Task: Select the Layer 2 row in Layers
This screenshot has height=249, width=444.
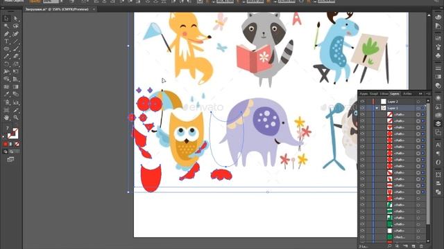Action: [x=393, y=102]
